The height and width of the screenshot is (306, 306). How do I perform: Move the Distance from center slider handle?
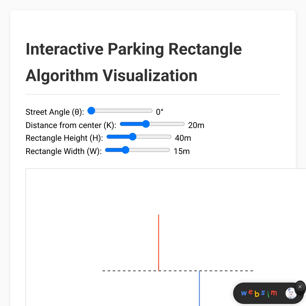click(x=146, y=124)
